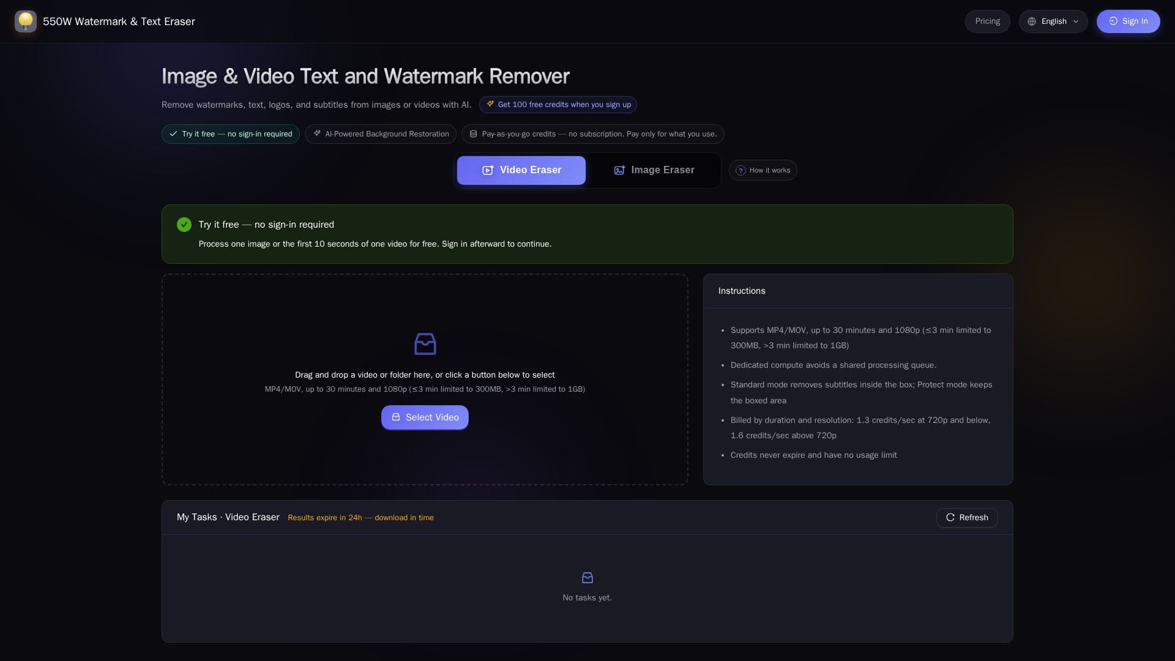Refresh the My Tasks list
1175x661 pixels.
click(x=967, y=518)
